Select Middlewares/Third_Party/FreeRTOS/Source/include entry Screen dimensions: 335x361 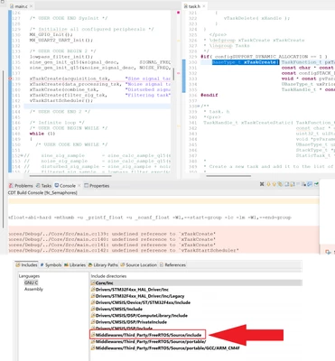tap(147, 335)
